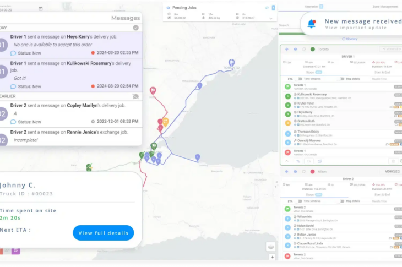Click the Toronto destination map pin
The width and height of the screenshot is (402, 267).
click(x=232, y=63)
